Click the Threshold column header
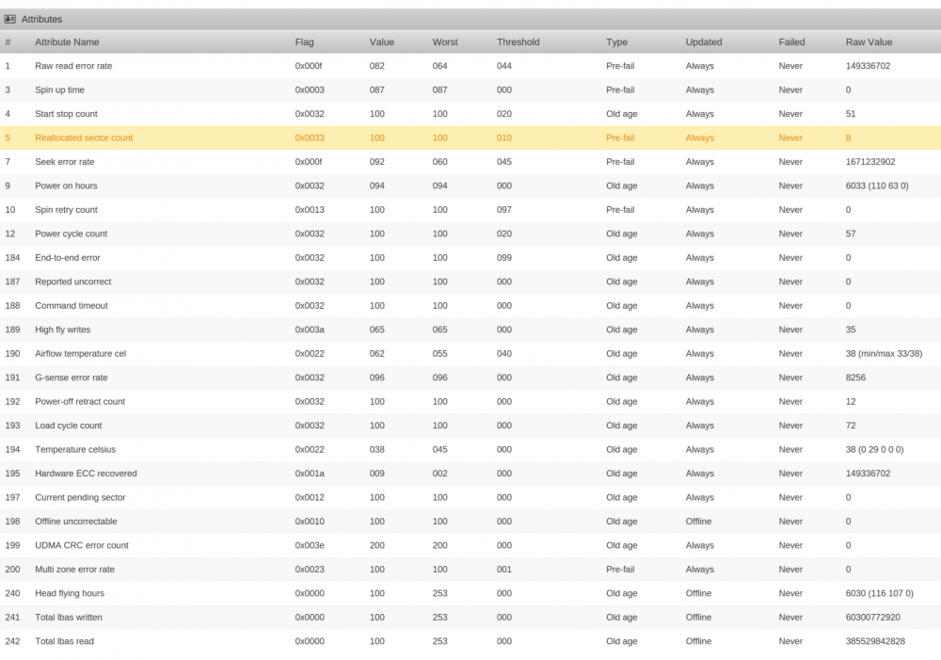The width and height of the screenshot is (941, 660). pos(518,42)
